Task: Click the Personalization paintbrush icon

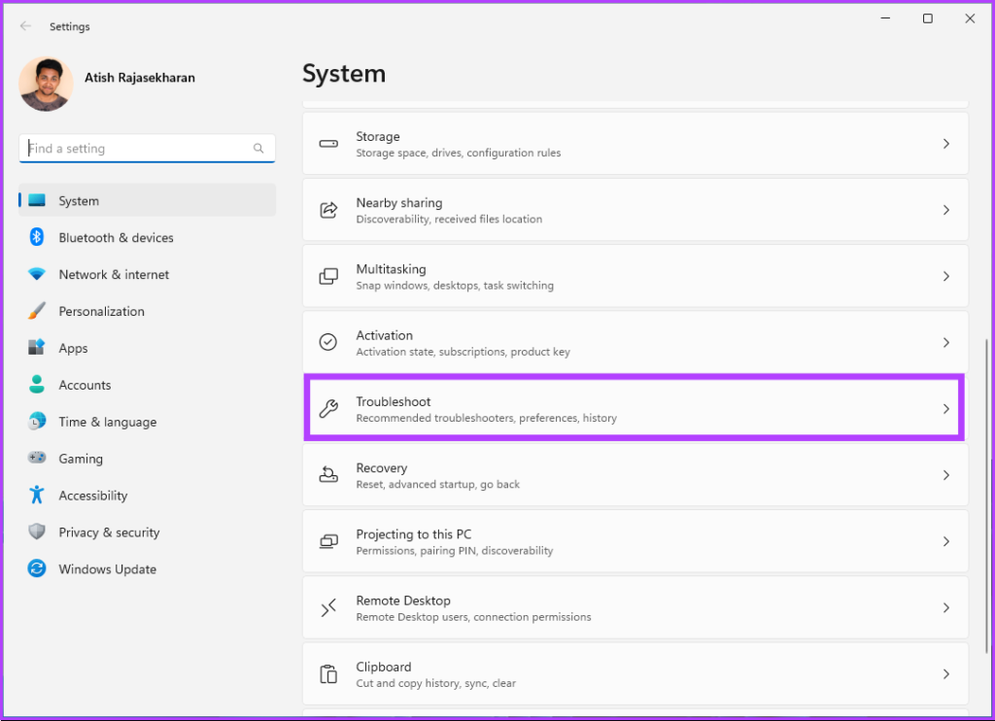Action: click(x=37, y=312)
